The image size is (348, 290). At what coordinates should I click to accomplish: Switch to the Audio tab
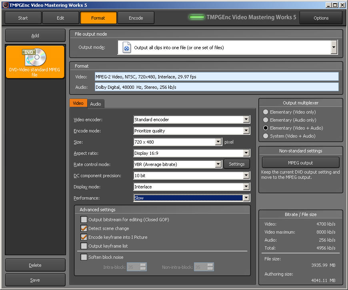96,104
